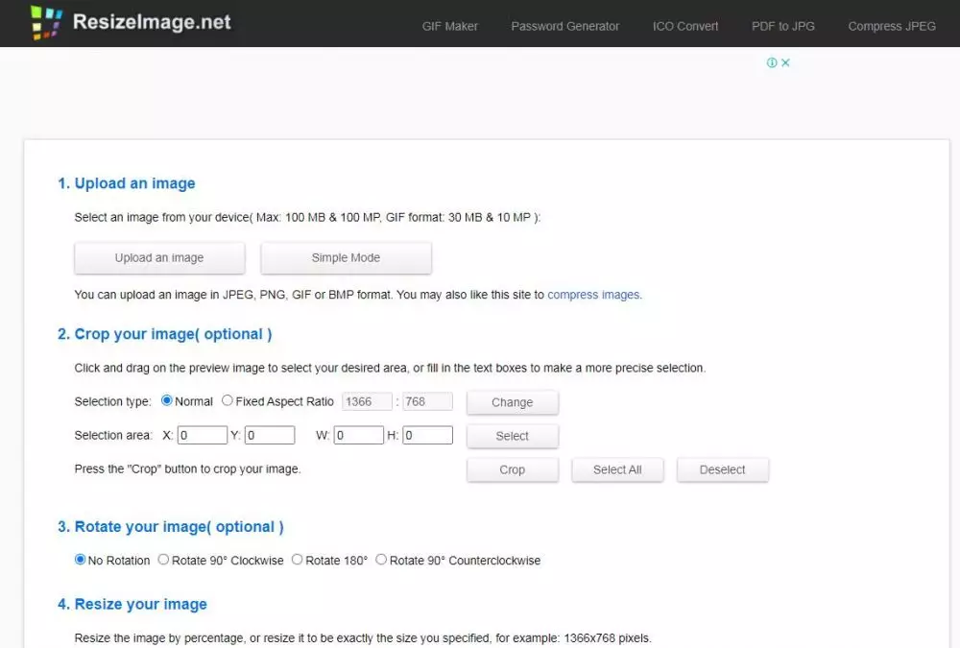Pick Rotate 90° Counterclockwise
The image size is (960, 648).
tap(381, 560)
